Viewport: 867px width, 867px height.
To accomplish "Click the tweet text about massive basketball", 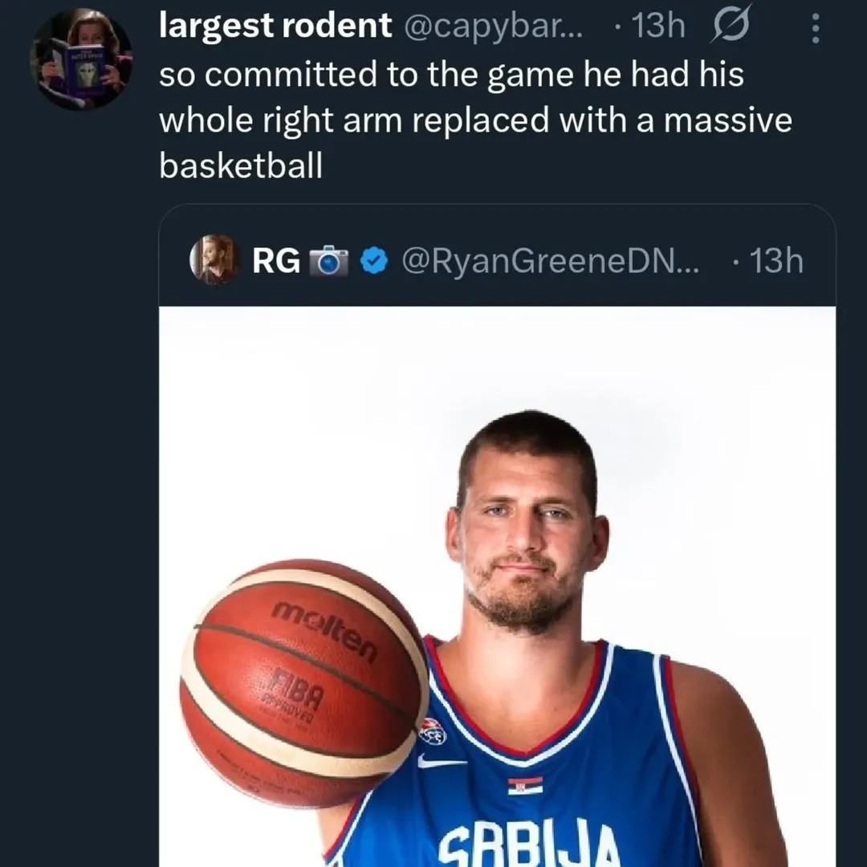I will tap(475, 120).
